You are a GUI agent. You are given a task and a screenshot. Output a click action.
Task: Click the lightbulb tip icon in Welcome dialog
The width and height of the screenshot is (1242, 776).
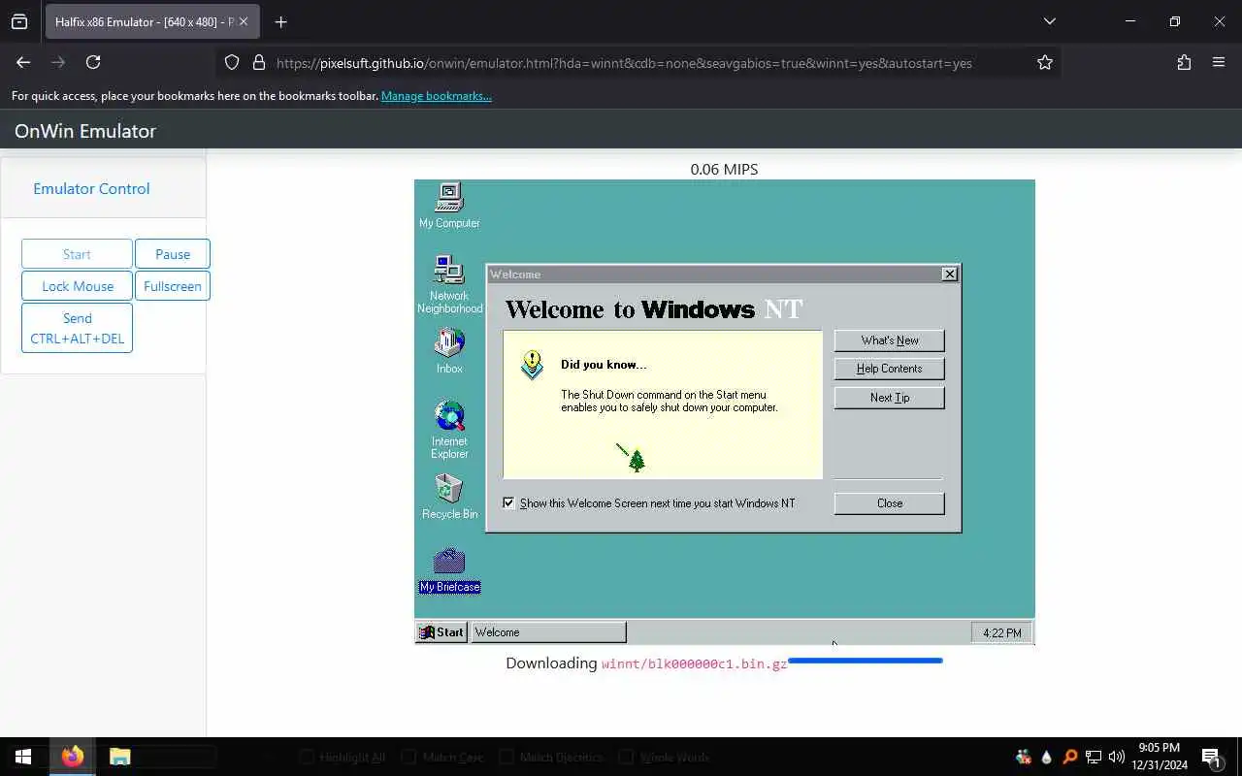[x=532, y=365]
